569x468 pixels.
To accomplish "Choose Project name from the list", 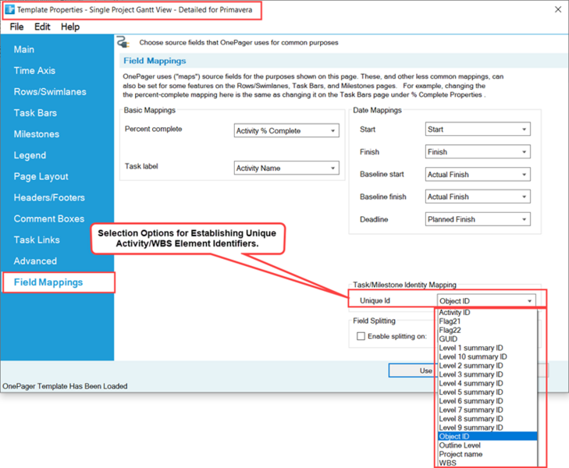I will click(486, 454).
